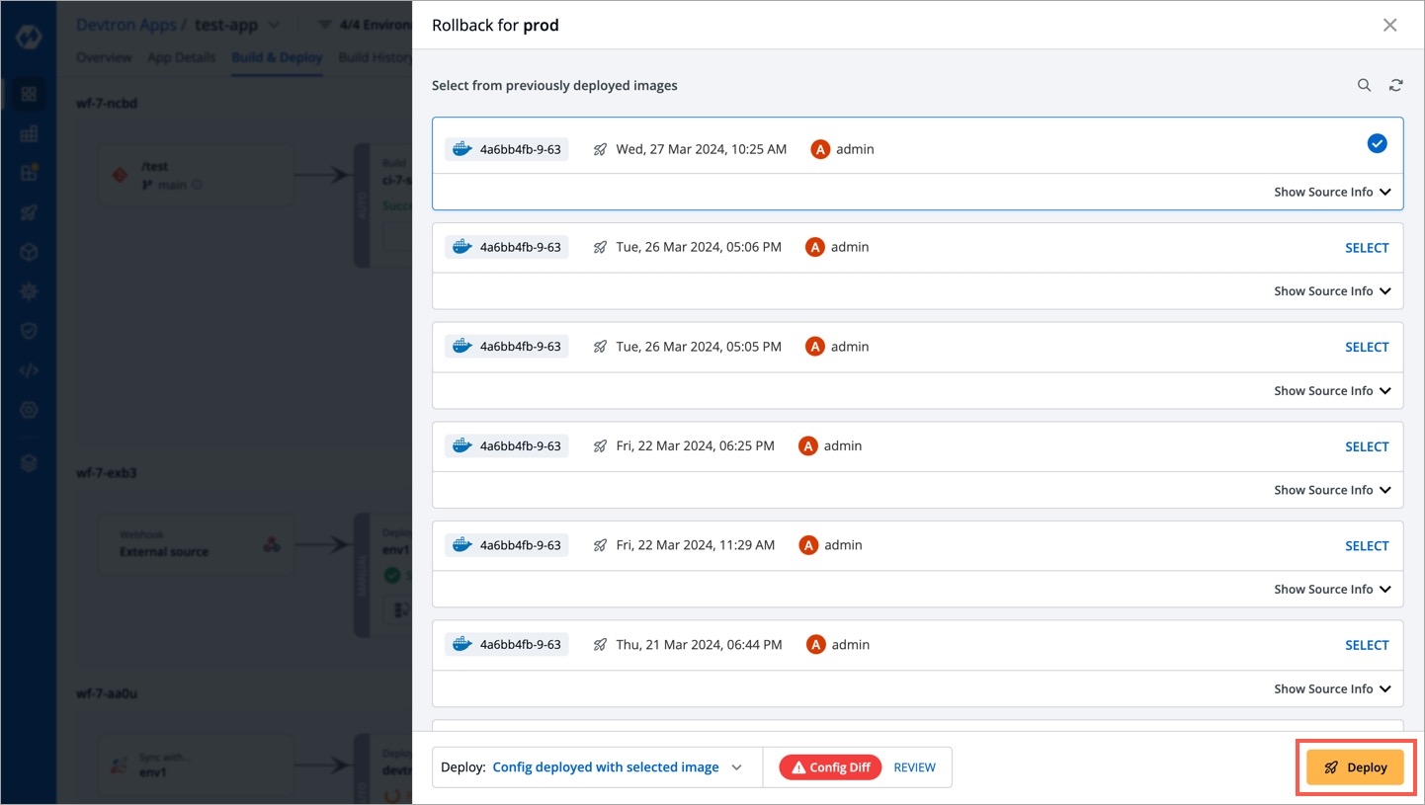Open the Build & Deploy tab
This screenshot has height=805, width=1425.
click(x=277, y=57)
